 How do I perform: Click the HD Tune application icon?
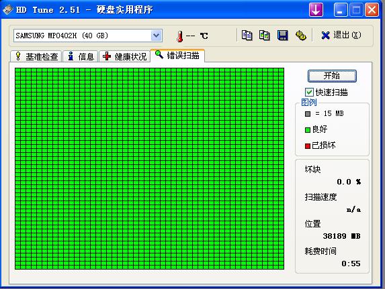(7, 10)
